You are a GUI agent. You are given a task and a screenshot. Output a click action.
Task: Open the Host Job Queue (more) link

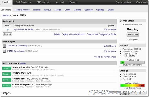[x=23, y=63]
